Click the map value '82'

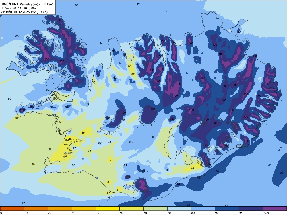[x=100, y=143]
